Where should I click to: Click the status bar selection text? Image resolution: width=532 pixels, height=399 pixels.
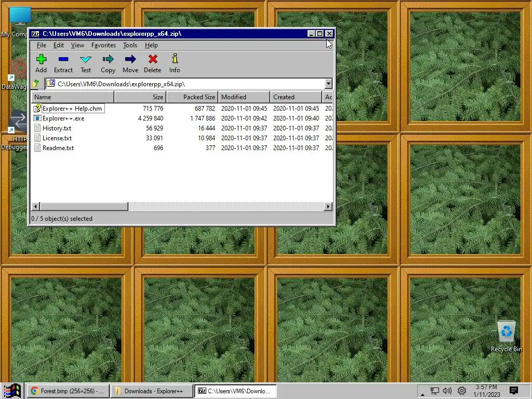(62, 219)
